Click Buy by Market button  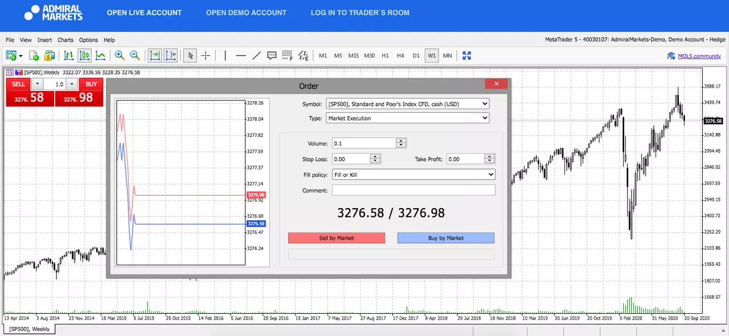pos(446,238)
